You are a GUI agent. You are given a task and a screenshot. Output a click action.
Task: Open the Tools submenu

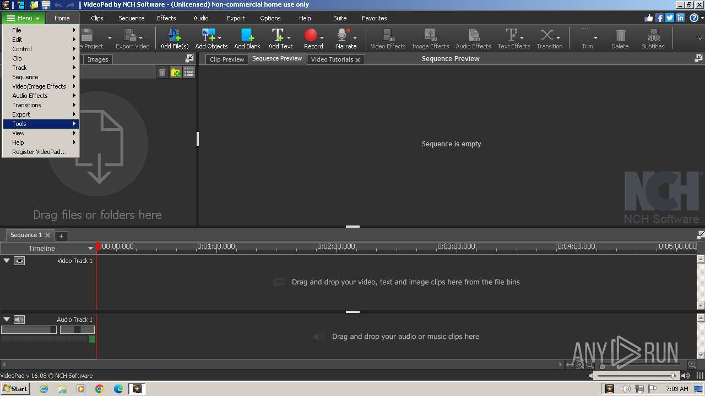point(41,124)
